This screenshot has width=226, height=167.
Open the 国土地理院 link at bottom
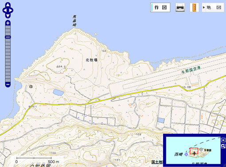[x=157, y=162]
